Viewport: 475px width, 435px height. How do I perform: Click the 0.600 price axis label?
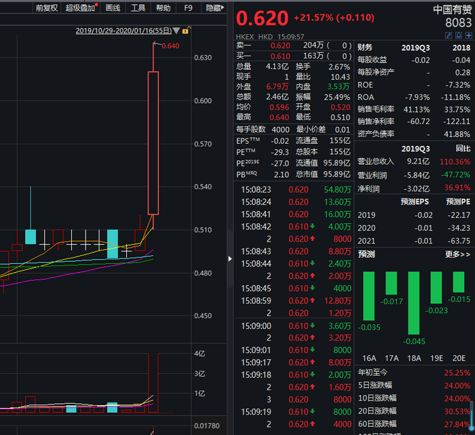tap(203, 101)
